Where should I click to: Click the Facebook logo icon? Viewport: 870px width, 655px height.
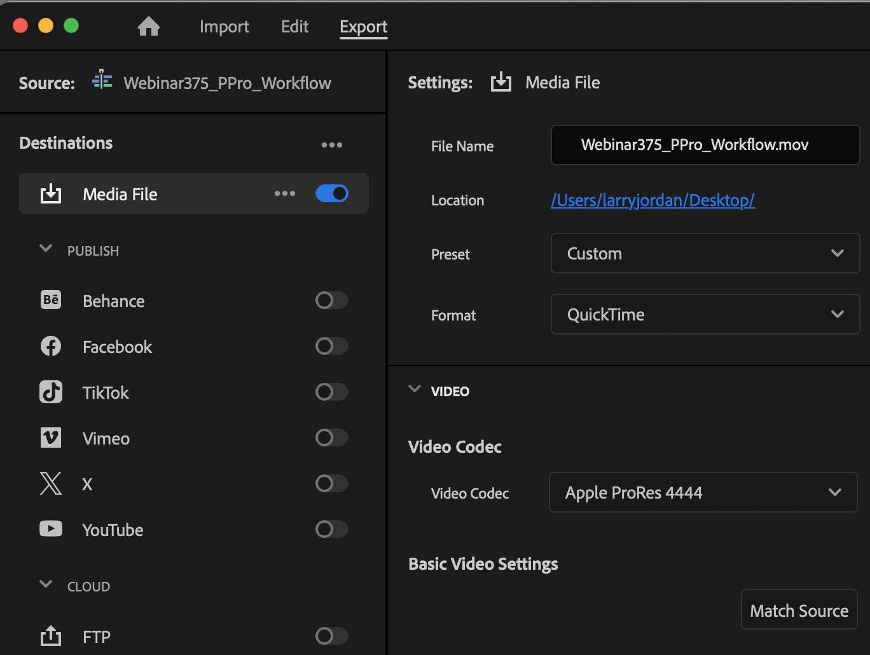click(51, 346)
